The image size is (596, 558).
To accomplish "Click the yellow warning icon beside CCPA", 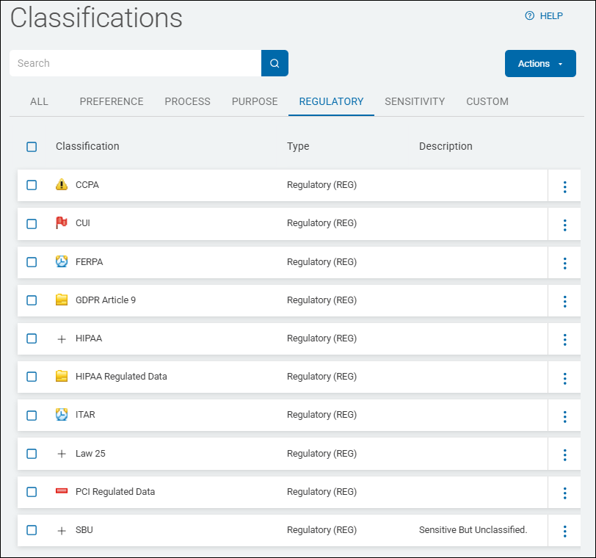I will pyautogui.click(x=62, y=185).
